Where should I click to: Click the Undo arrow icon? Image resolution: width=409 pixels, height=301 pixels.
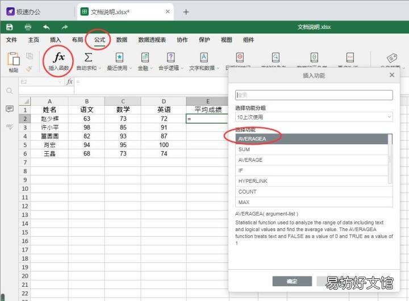[x=47, y=27]
